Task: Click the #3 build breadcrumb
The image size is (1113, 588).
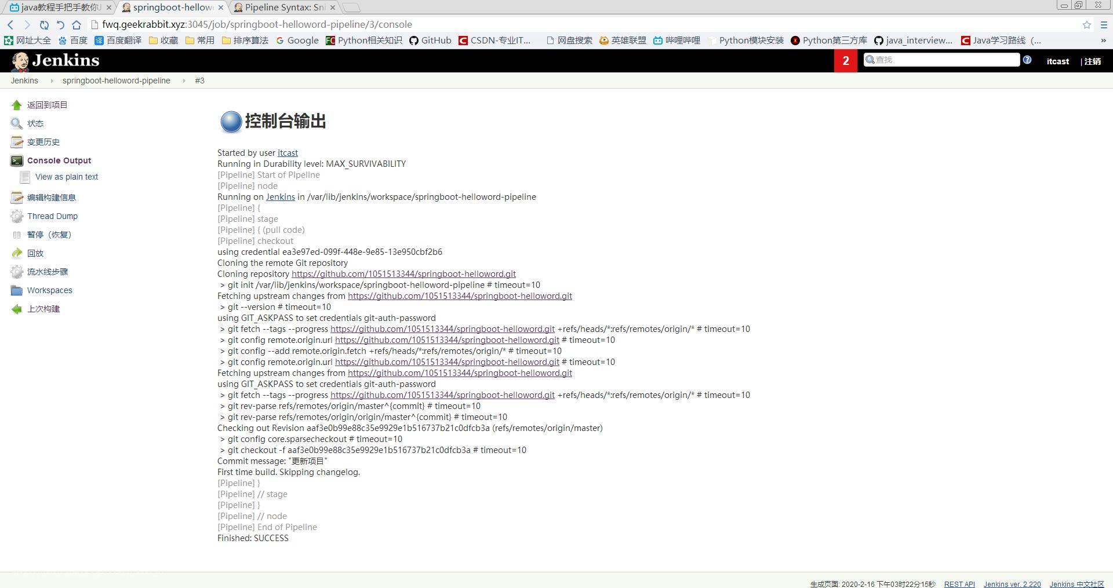Action: coord(199,81)
